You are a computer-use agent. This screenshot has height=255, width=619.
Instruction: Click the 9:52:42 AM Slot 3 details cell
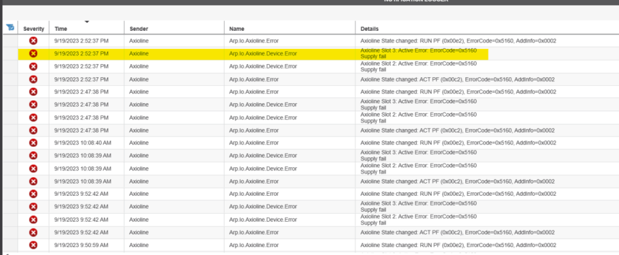[x=418, y=207]
